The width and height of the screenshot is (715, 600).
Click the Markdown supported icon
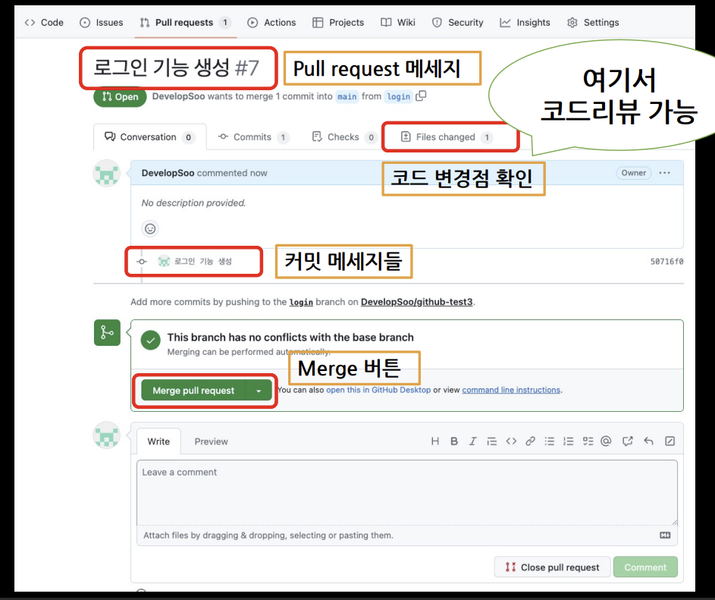coord(665,536)
